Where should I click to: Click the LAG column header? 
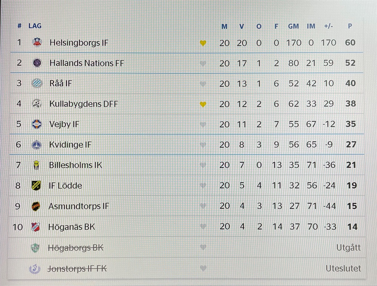click(x=35, y=26)
